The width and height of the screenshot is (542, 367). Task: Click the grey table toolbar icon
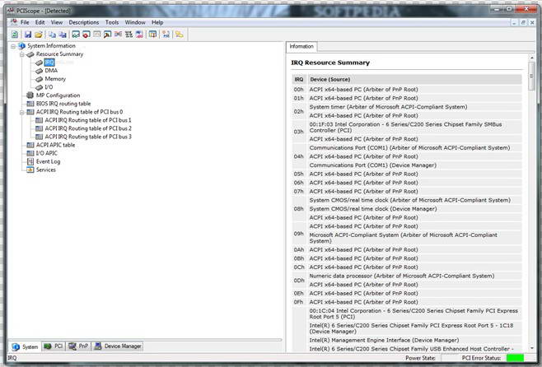pos(97,35)
